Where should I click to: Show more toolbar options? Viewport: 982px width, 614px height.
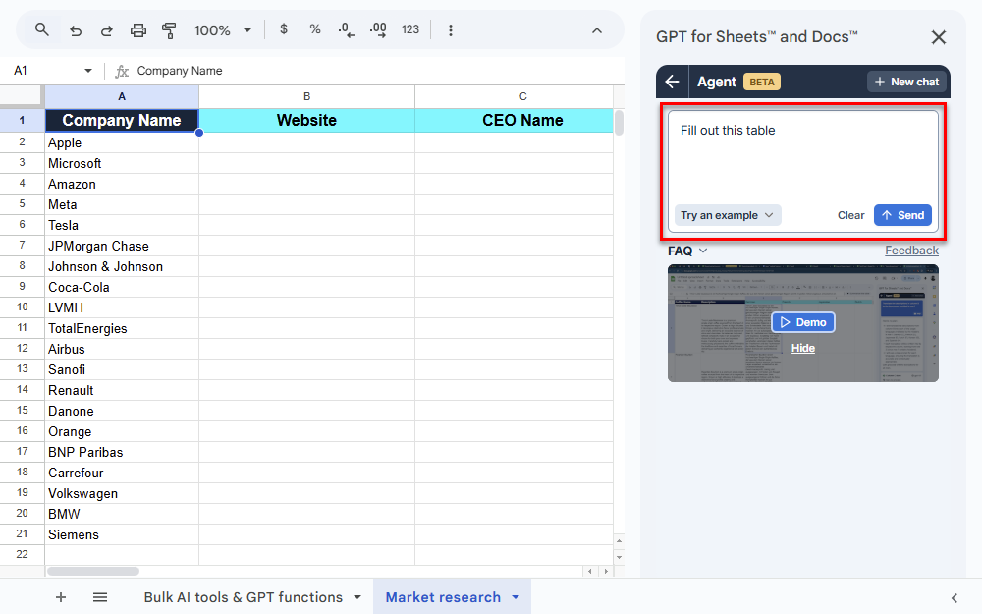tap(450, 29)
